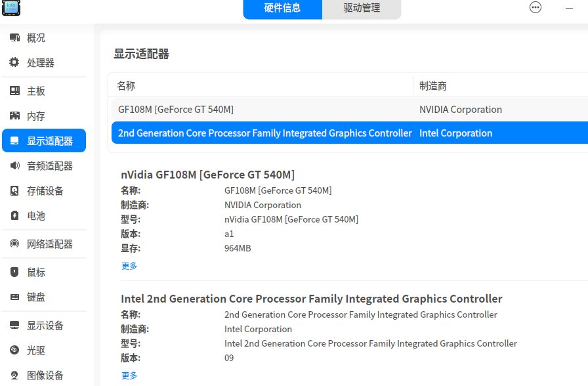This screenshot has width=588, height=386.
Task: Select the Network Adapter (网络适配器) icon
Action: click(14, 244)
